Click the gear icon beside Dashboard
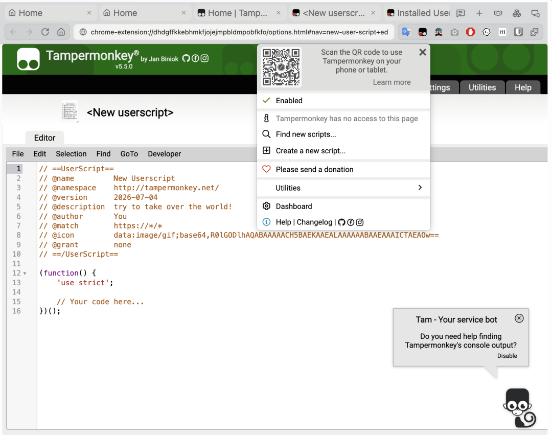This screenshot has width=552, height=435. (266, 206)
